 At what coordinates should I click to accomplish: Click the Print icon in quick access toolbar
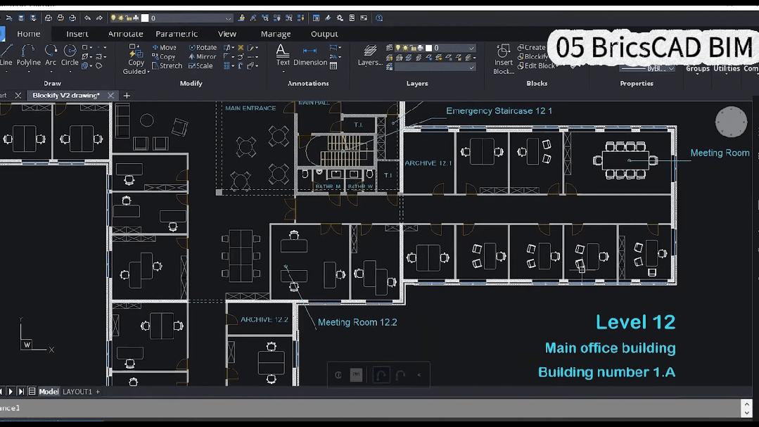(x=49, y=18)
